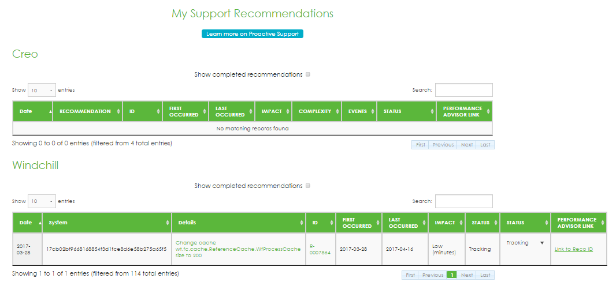Click the Creo section heading
The width and height of the screenshot is (616, 282).
click(x=25, y=54)
